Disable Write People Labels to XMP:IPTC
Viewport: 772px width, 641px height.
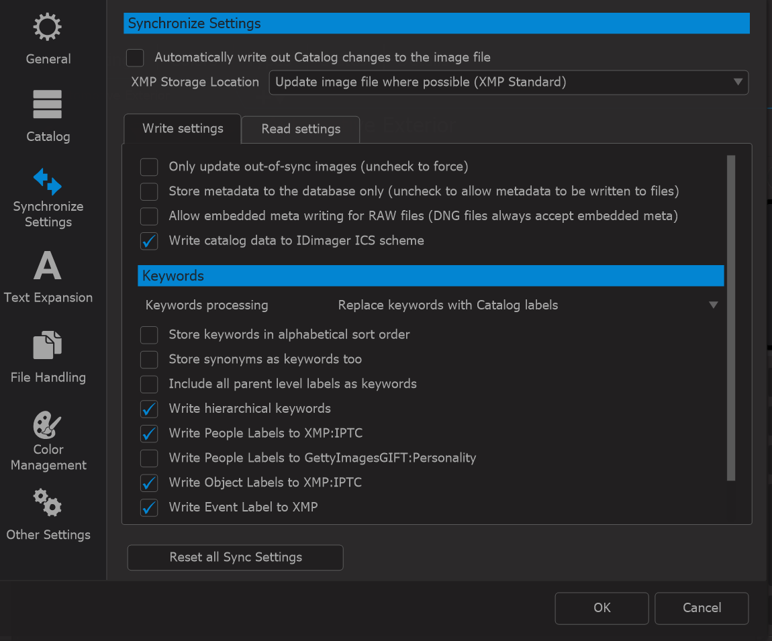point(149,433)
